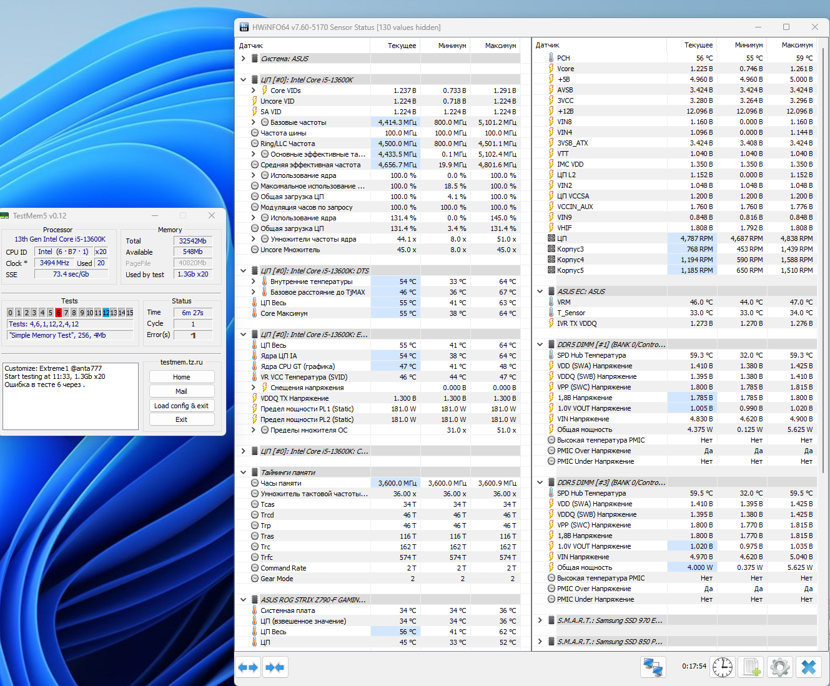
Task: Click the round icon beside Command Rate
Action: (x=255, y=568)
